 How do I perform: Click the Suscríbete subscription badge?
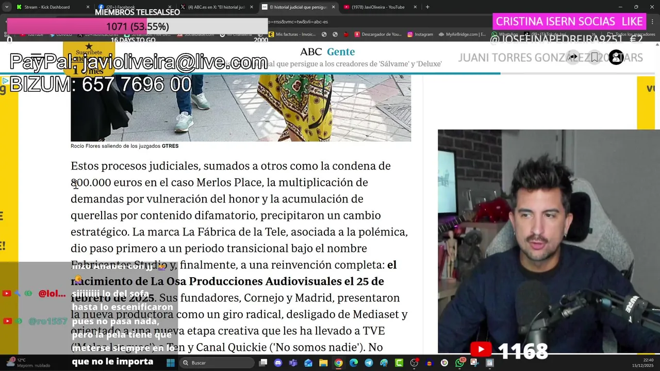click(x=89, y=59)
